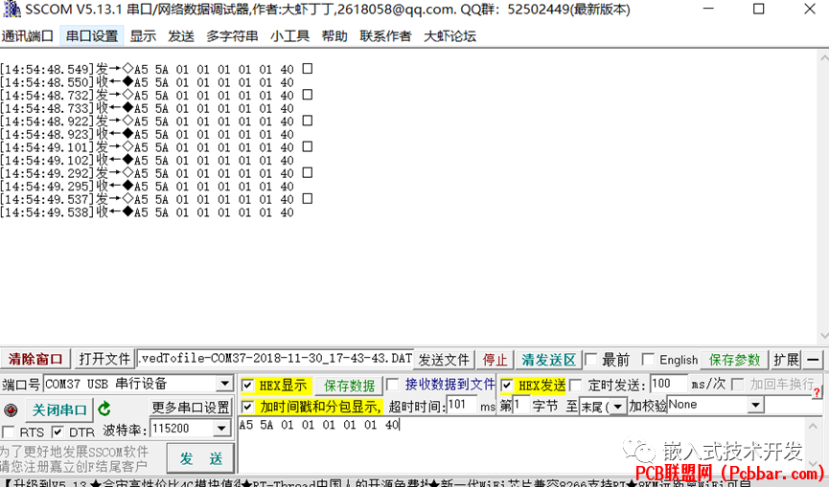Screen dimensions: 829x487
Task: Toggle the HEX显示 checkbox
Action: click(247, 386)
